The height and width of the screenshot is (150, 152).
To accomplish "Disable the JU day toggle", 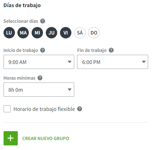I will tap(51, 33).
